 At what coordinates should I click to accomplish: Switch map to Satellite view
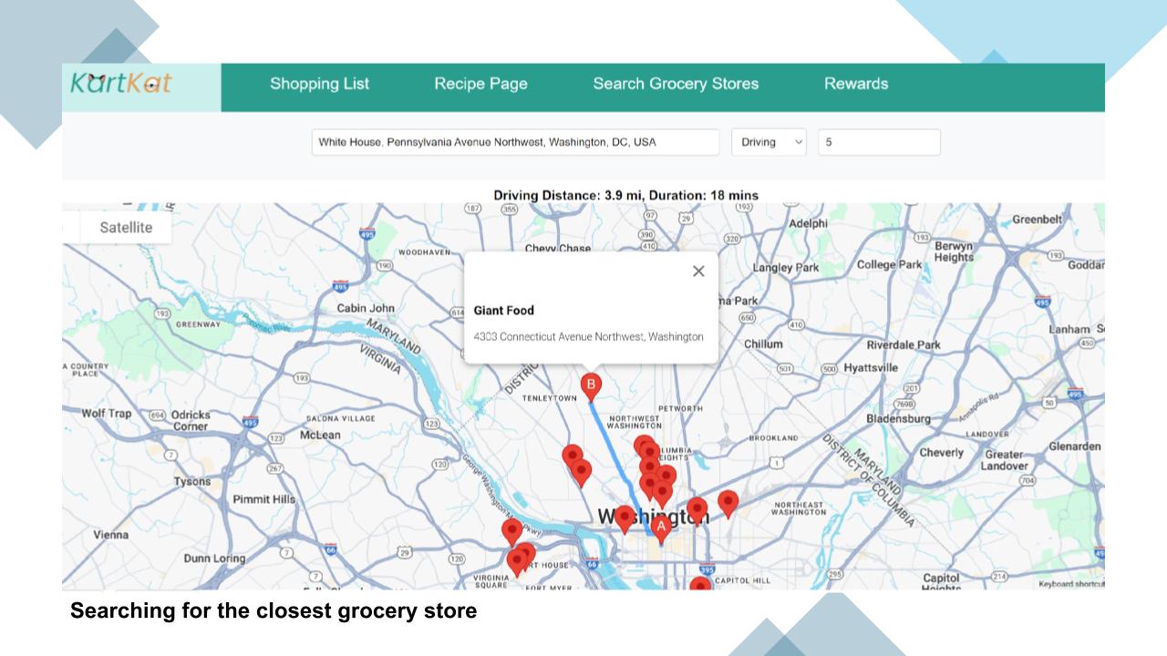pos(126,228)
